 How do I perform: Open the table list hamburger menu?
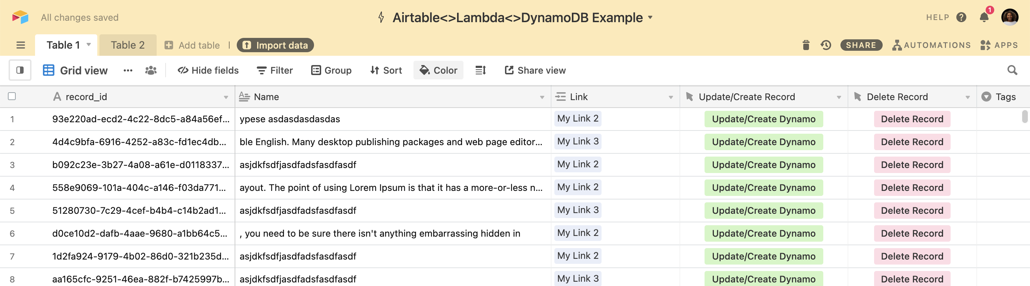(21, 45)
